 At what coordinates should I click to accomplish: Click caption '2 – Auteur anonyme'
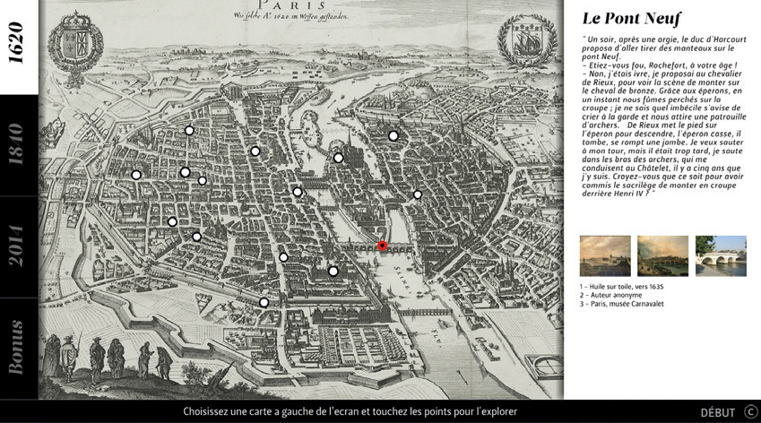610,295
